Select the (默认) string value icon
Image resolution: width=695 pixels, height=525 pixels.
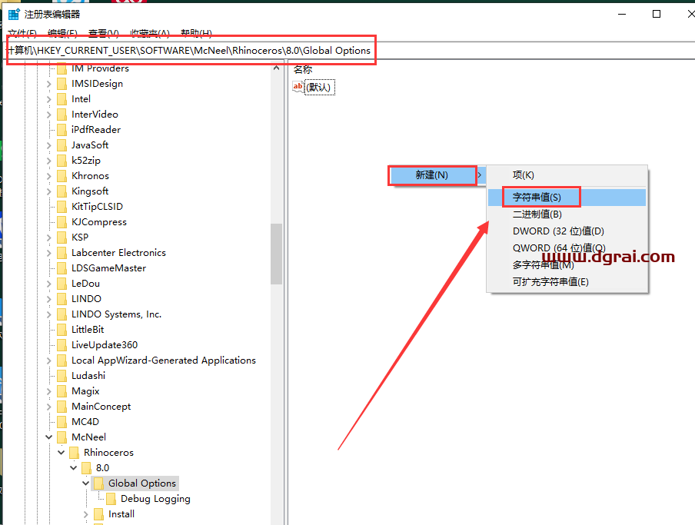(298, 86)
